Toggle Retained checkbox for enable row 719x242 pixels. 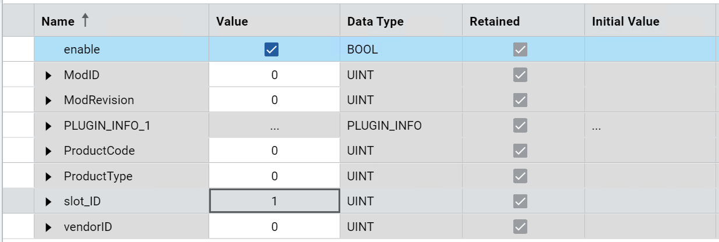tap(520, 50)
